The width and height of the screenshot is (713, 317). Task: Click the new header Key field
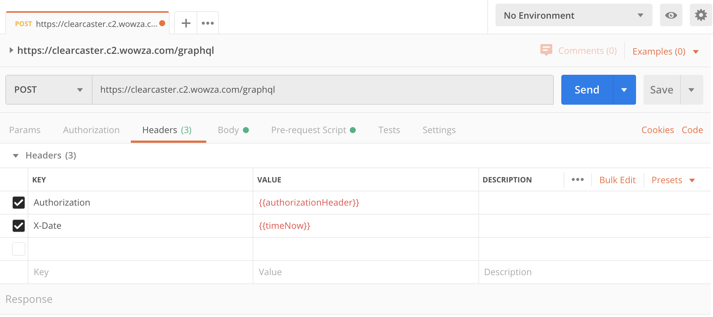click(141, 272)
